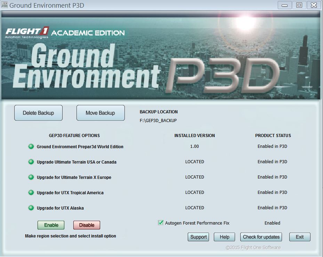Screen dimensions: 323x257
Task: Click the BACKUP LOCATION label
Action: pos(159,112)
